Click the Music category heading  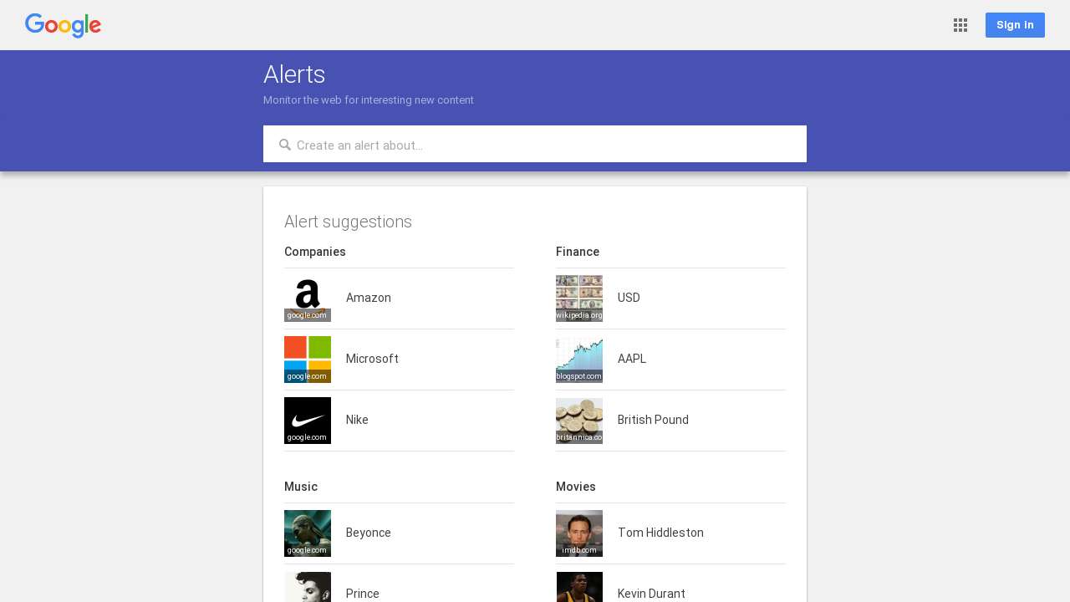pyautogui.click(x=301, y=487)
